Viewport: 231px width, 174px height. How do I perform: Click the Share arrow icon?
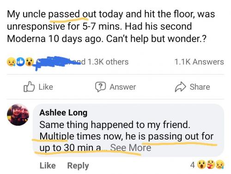[x=180, y=87]
